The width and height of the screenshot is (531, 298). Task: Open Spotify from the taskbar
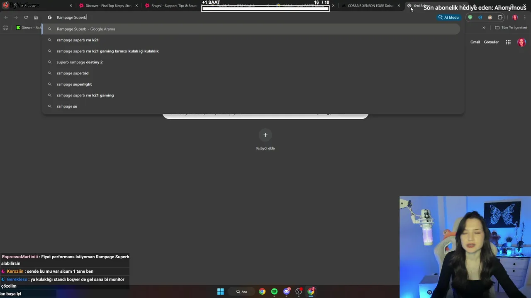click(274, 291)
